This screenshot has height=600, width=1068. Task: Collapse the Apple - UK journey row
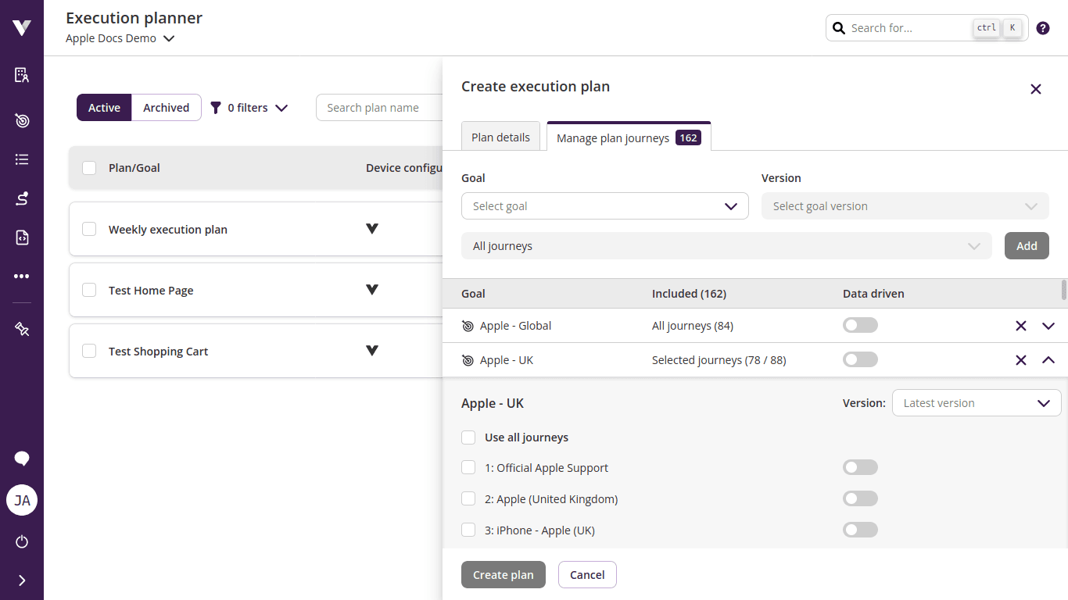point(1049,360)
